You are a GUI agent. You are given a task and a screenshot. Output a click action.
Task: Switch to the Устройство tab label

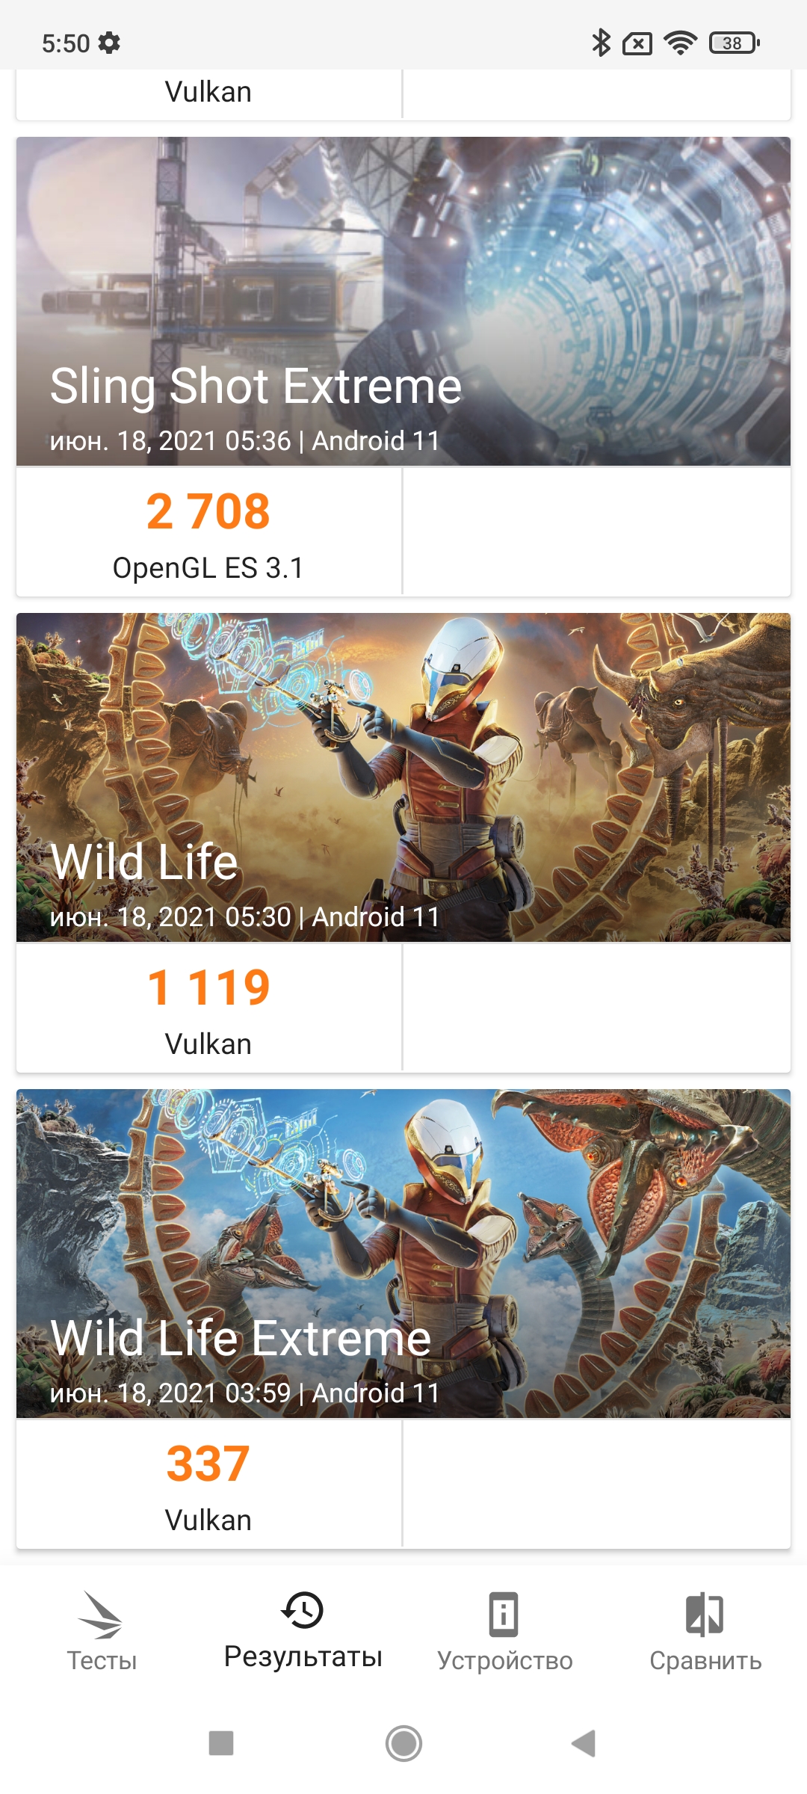(504, 1661)
